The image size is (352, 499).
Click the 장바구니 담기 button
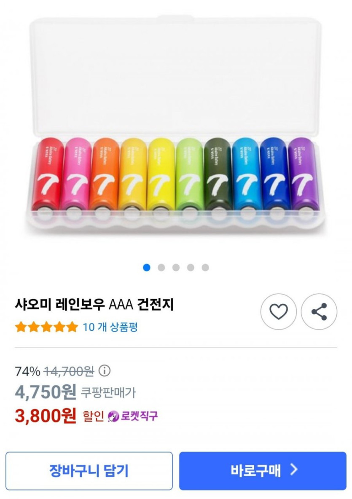pos(89,471)
